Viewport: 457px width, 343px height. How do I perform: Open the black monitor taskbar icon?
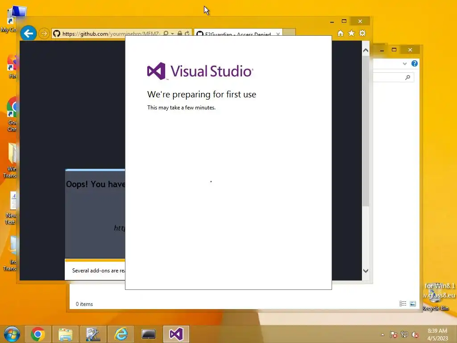point(148,334)
